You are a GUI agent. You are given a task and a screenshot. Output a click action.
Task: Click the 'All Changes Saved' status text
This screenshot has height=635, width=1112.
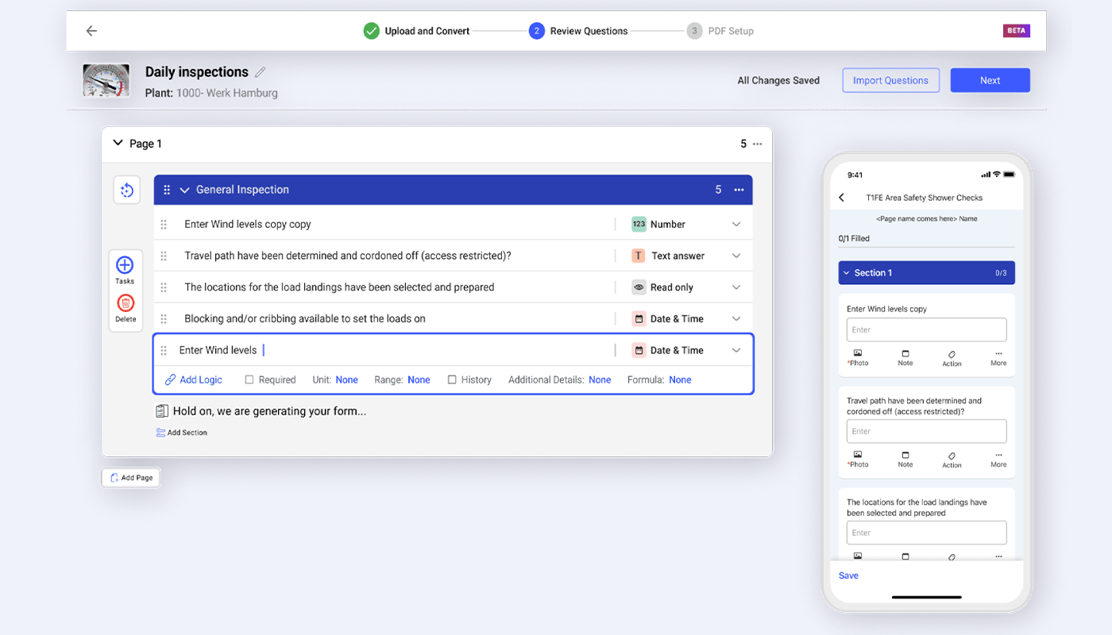click(x=778, y=80)
